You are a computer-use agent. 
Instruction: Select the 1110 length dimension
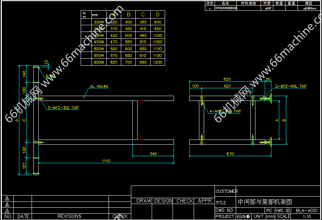tap(106, 161)
